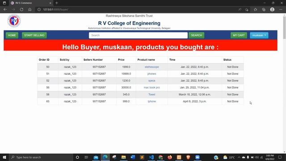The width and height of the screenshot is (286, 161).
Task: Open Cortana circle icon on taskbar
Action: pos(77,157)
